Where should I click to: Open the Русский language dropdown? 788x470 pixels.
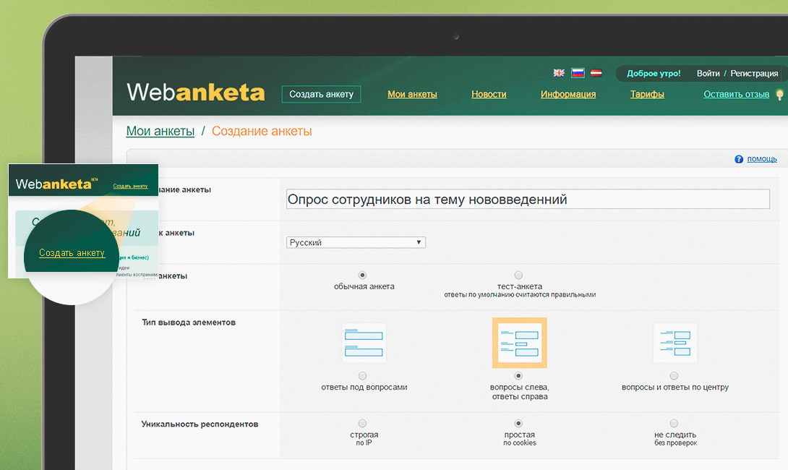pos(356,242)
